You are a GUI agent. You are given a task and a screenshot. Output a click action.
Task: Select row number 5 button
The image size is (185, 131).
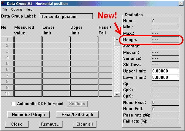7,63
